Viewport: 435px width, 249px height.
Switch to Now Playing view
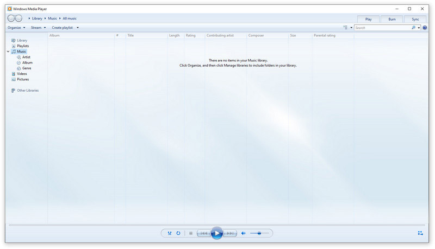(420, 233)
